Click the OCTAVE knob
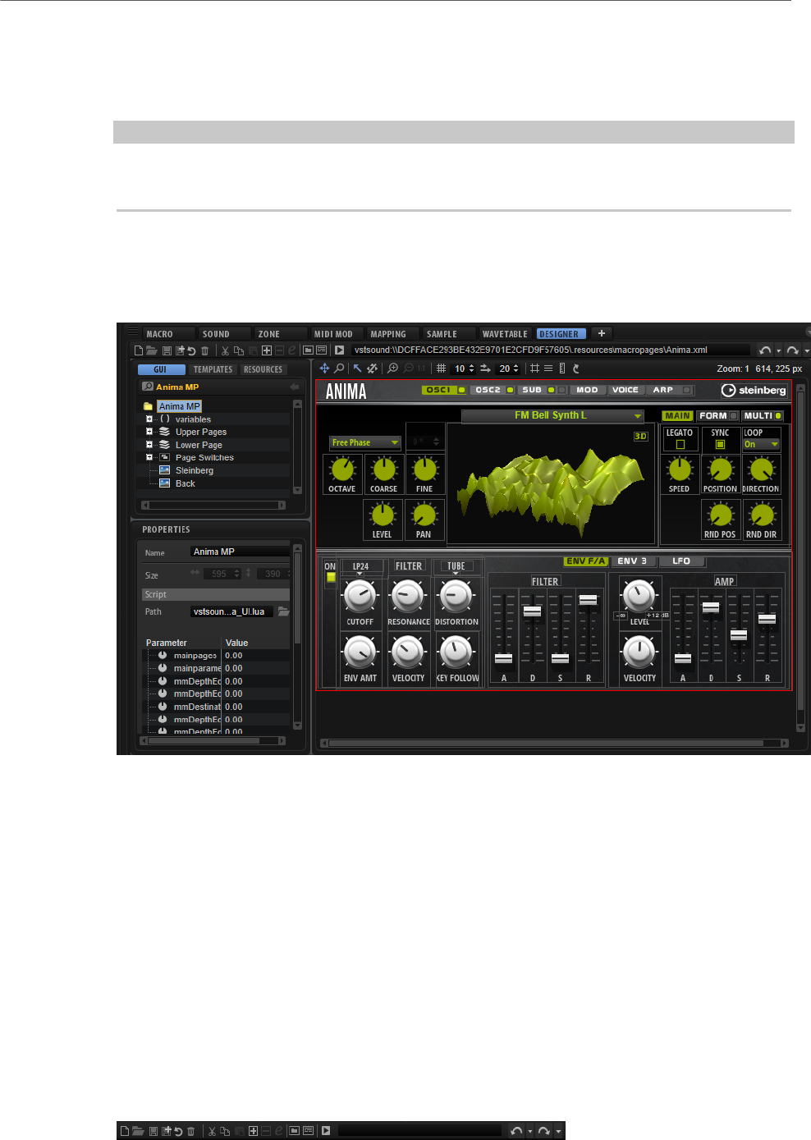 click(341, 469)
